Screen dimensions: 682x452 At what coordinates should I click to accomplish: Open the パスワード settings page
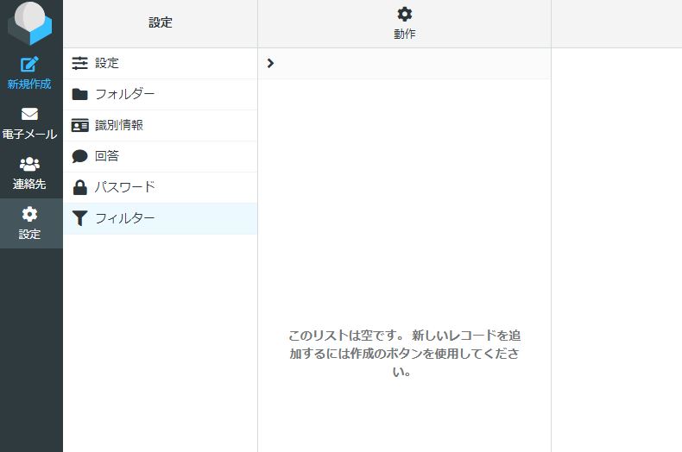click(x=125, y=187)
